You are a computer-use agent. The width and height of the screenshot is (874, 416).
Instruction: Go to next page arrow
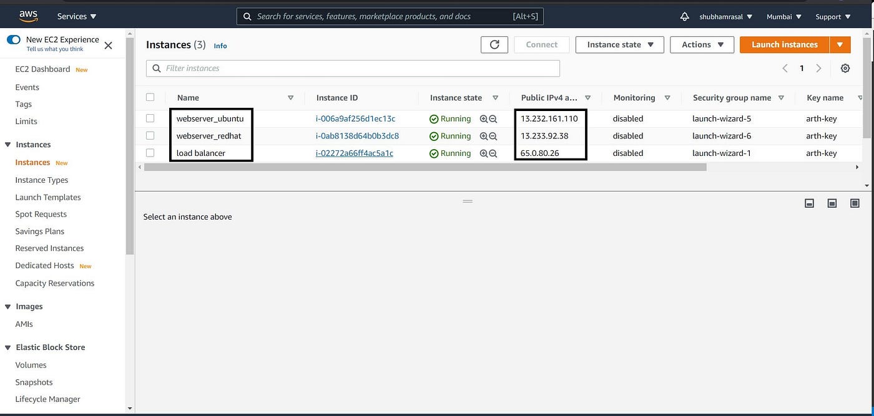point(818,68)
